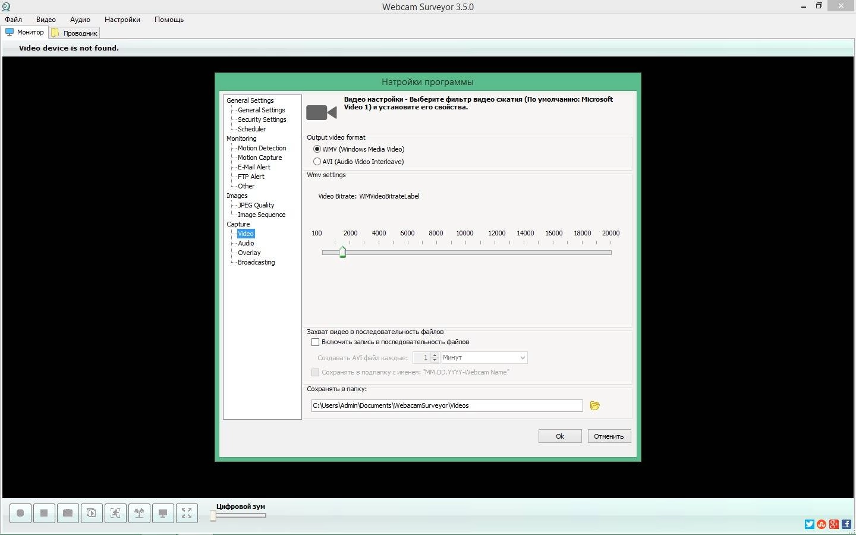Screen dimensions: 856x535
Task: Decrease AVI file interval with down arrow
Action: tap(435, 360)
